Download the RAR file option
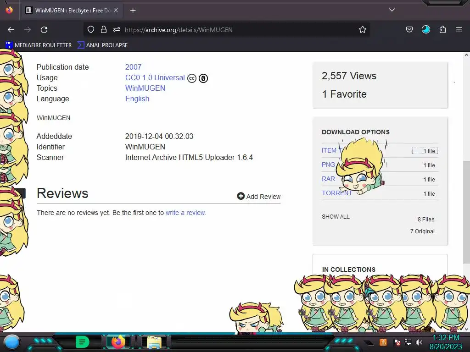470x352 pixels. [328, 179]
